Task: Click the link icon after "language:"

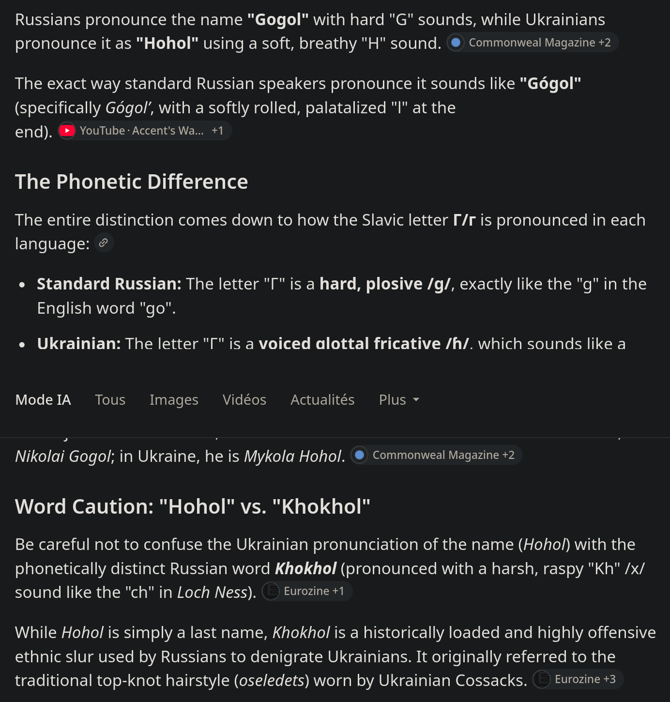Action: pos(104,243)
